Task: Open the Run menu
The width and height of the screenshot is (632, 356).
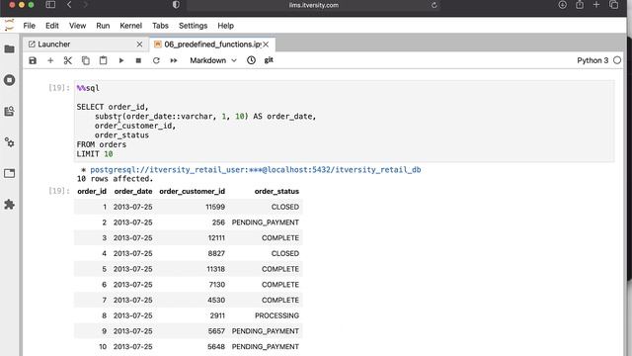Action: [103, 26]
